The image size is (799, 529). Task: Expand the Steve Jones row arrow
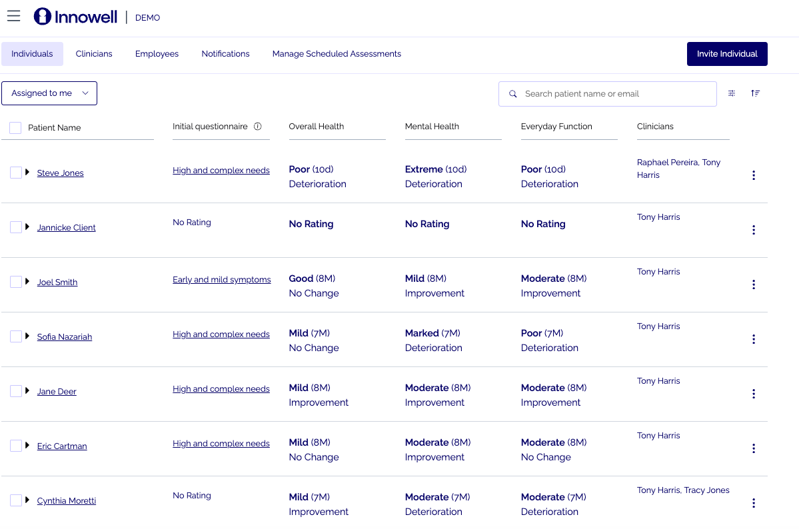27,172
